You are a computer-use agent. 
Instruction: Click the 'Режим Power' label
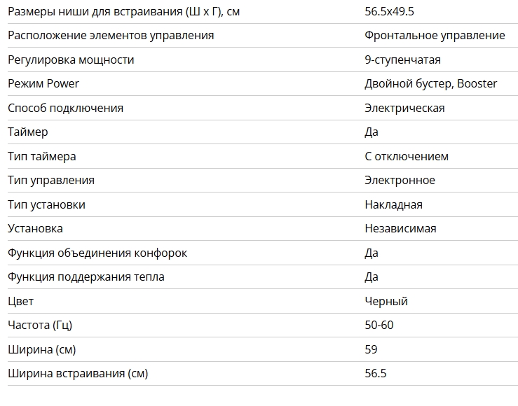(43, 83)
